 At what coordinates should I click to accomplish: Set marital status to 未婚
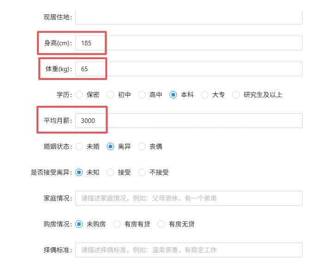tap(79, 146)
